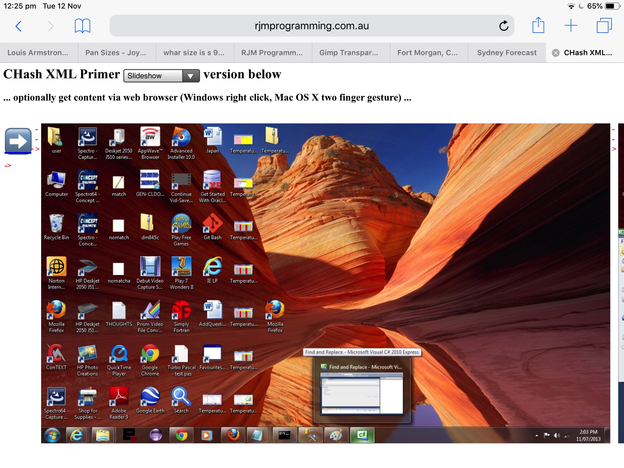This screenshot has width=624, height=468.
Task: Select the AddQuesti... Word document icon
Action: point(213,314)
